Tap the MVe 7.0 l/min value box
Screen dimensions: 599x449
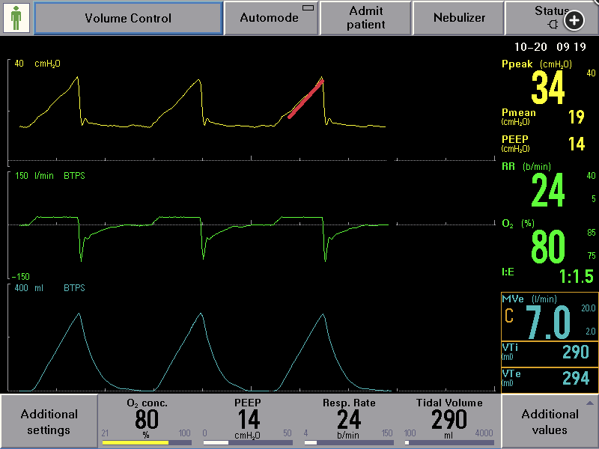click(548, 323)
